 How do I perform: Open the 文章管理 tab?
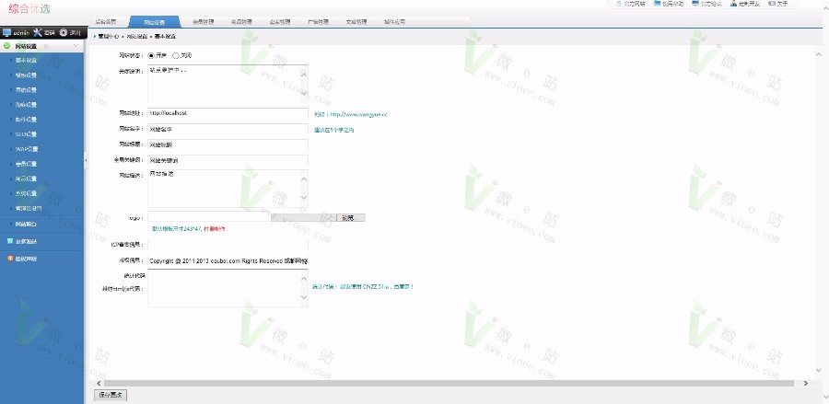pyautogui.click(x=356, y=22)
